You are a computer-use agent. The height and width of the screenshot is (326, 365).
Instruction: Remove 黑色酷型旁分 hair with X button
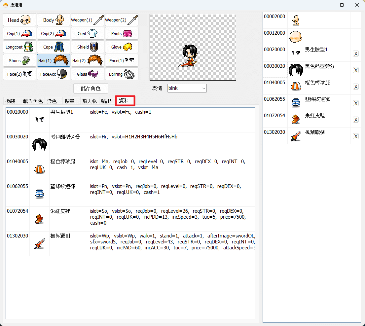coord(356,70)
